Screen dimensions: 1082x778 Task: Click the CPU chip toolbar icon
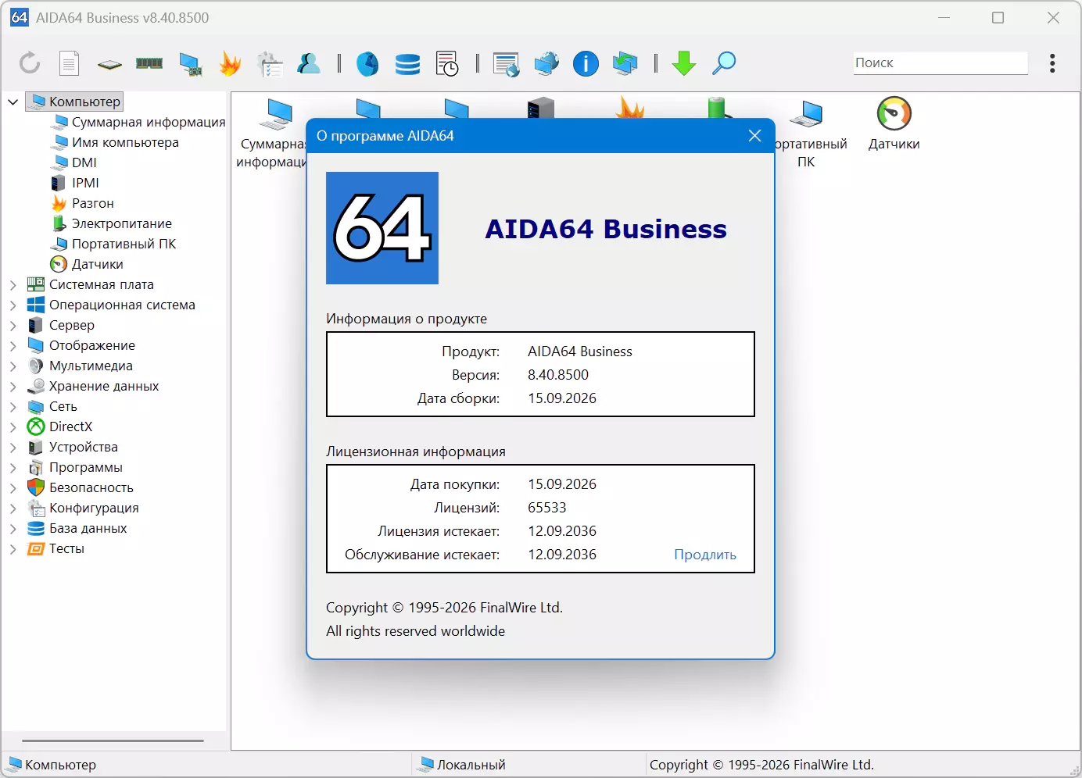coord(109,64)
